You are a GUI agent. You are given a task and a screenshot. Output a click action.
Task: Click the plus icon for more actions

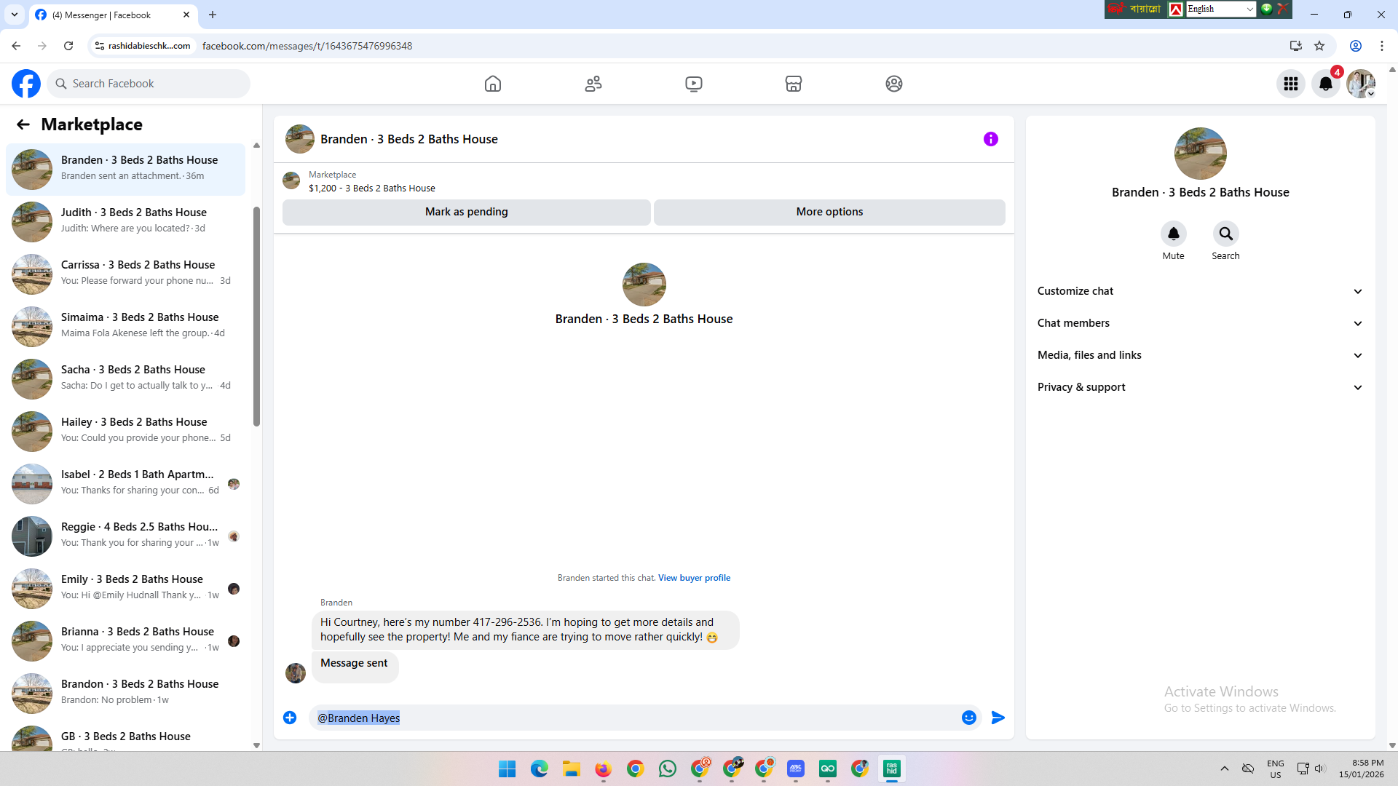coord(290,718)
